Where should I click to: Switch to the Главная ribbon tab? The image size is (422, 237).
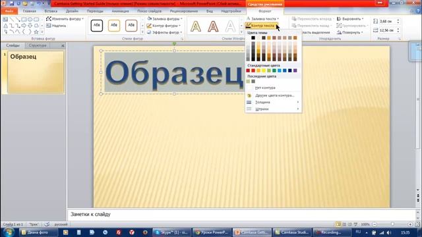[29, 11]
